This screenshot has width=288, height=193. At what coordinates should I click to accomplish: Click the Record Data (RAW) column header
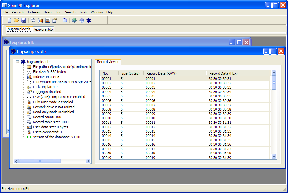tap(175, 73)
